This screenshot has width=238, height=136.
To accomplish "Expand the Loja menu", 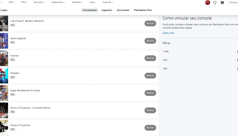I will 93,2.
